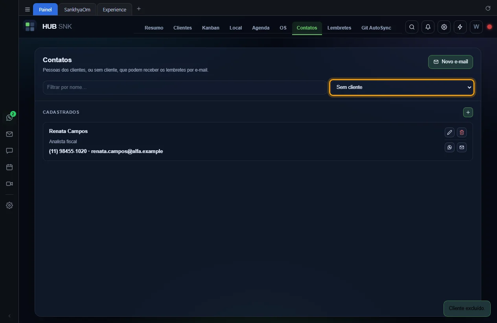The height and width of the screenshot is (323, 497).
Task: Delete Renata Campos using the trash icon
Action: 462,133
